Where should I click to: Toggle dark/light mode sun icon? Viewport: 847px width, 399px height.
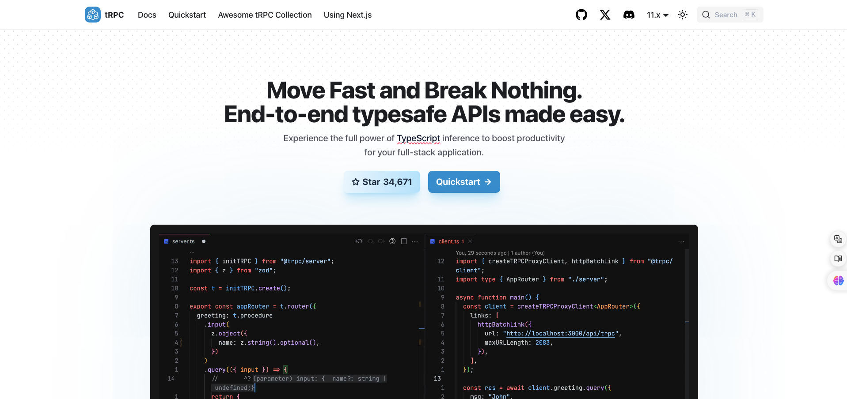pyautogui.click(x=683, y=15)
